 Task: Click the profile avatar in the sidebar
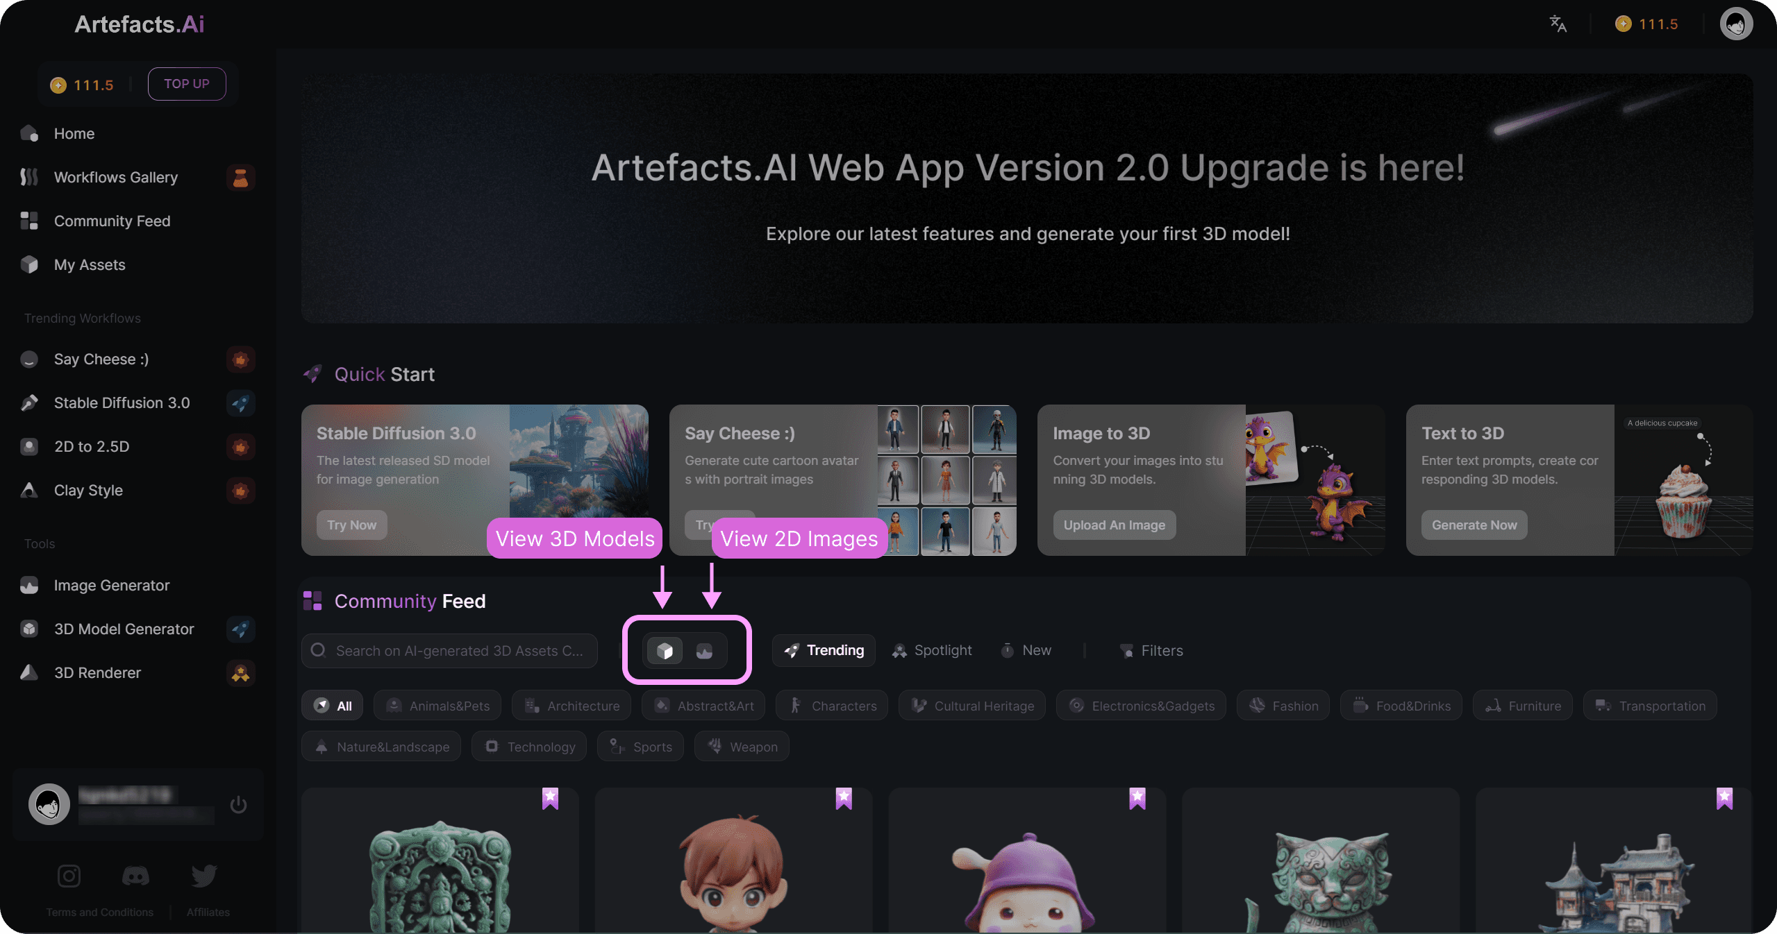(x=49, y=804)
